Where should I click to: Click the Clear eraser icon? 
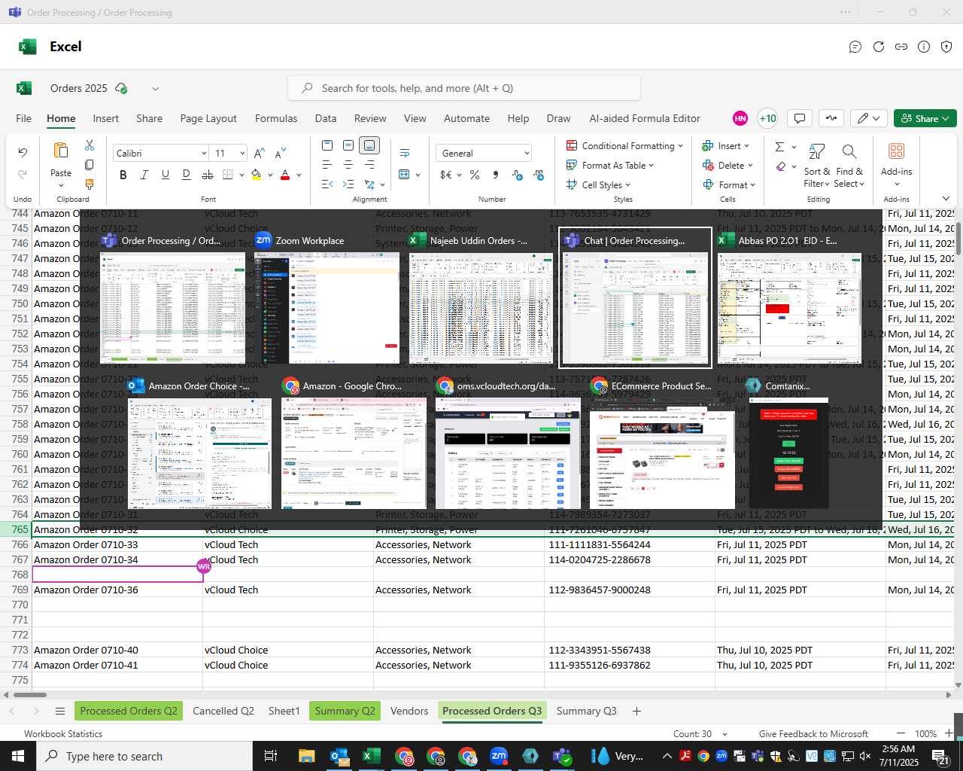pyautogui.click(x=781, y=166)
